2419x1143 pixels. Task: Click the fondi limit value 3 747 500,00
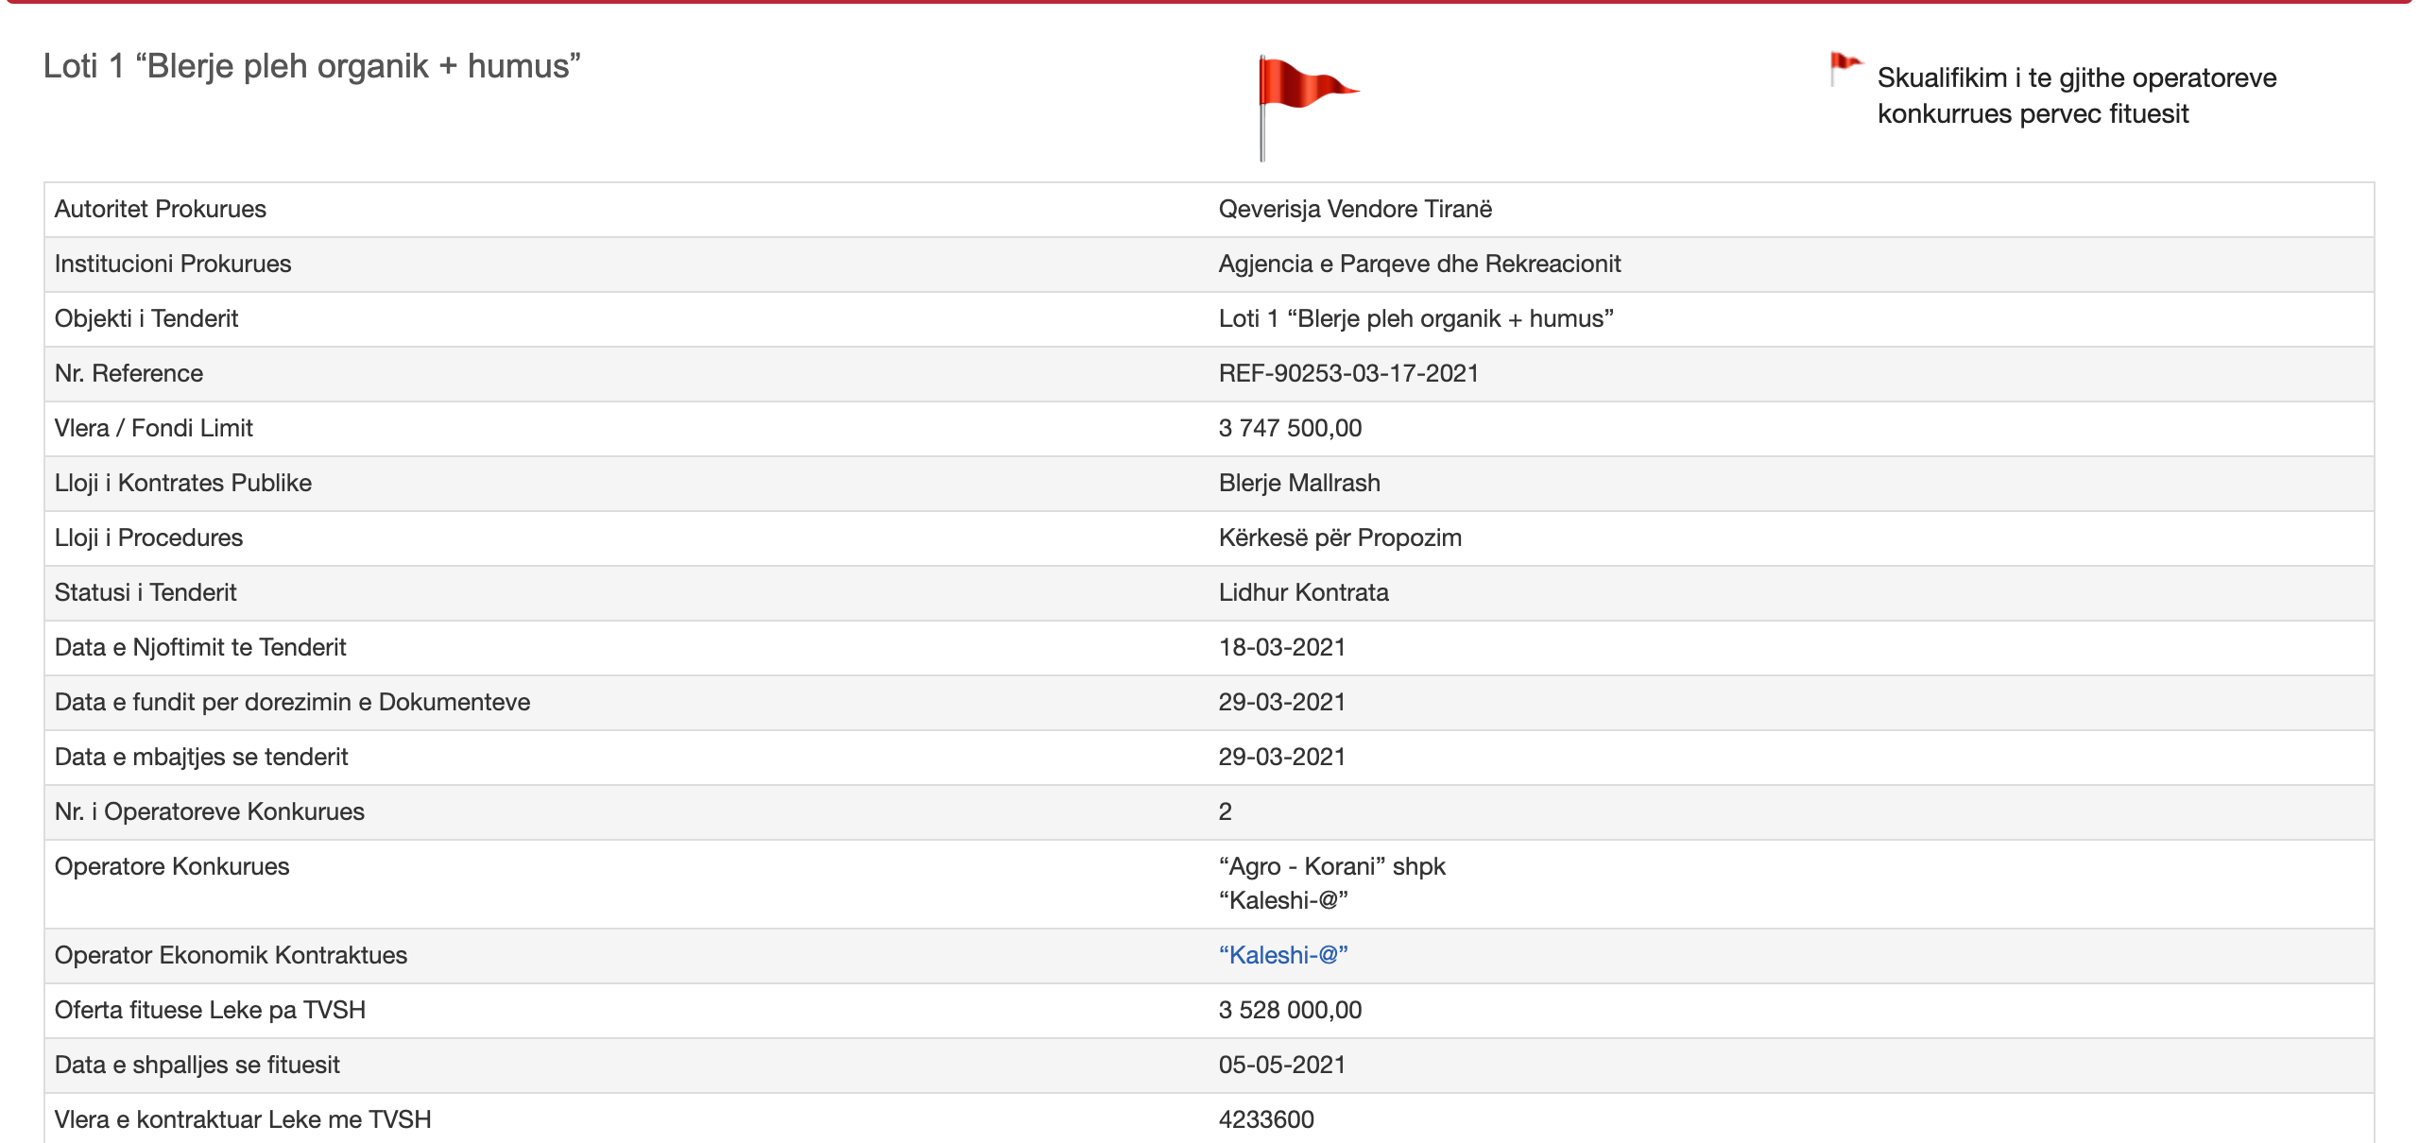1290,428
